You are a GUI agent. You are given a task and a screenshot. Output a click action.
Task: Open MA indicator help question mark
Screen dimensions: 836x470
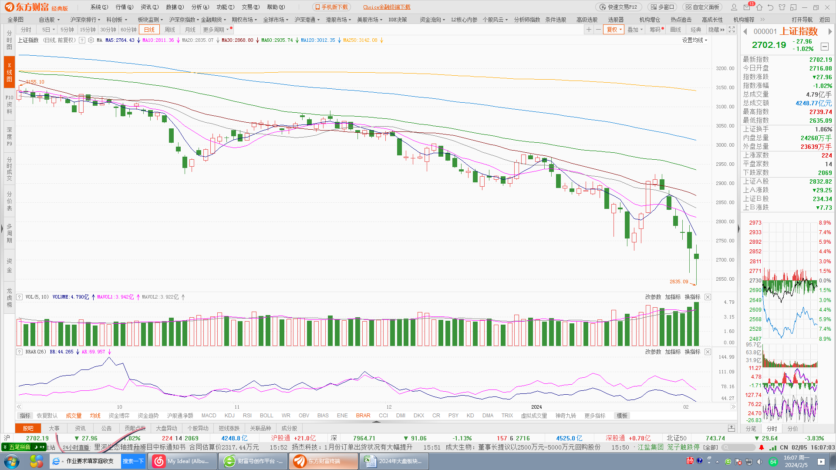pyautogui.click(x=82, y=40)
